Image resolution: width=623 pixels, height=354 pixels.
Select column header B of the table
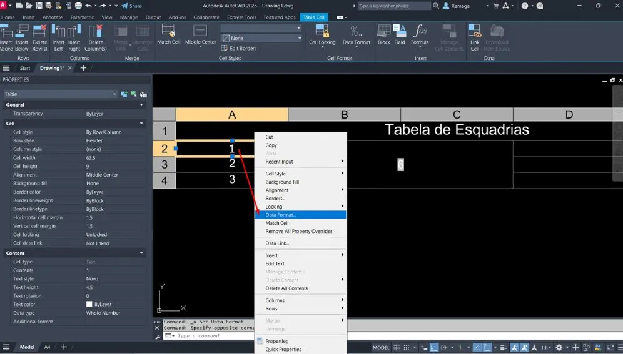point(344,114)
